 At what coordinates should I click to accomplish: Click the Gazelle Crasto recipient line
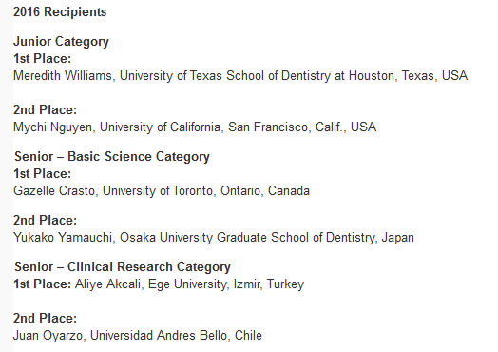162,191
